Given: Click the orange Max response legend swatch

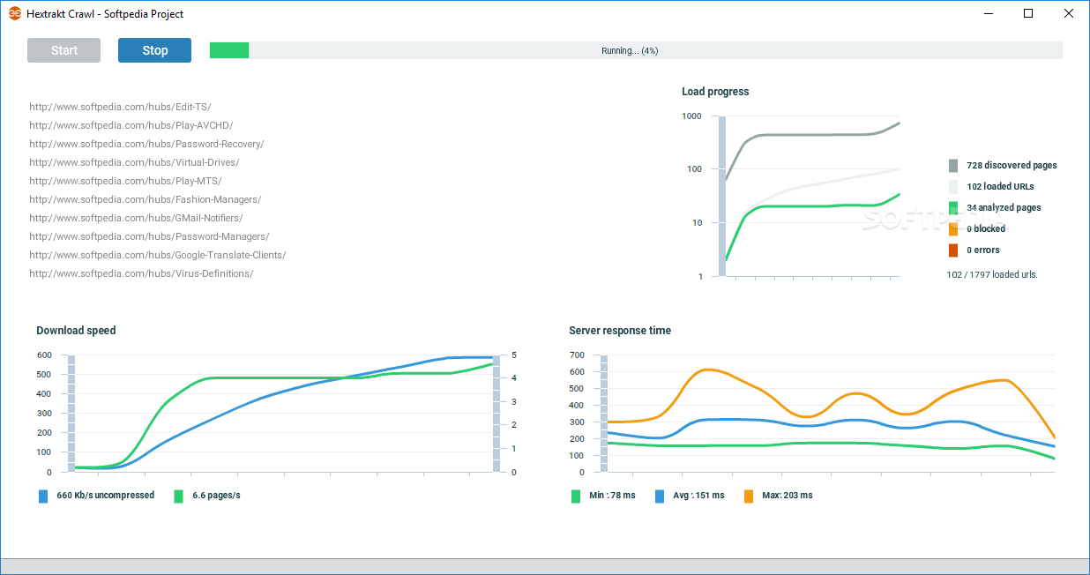Looking at the screenshot, I should 749,497.
